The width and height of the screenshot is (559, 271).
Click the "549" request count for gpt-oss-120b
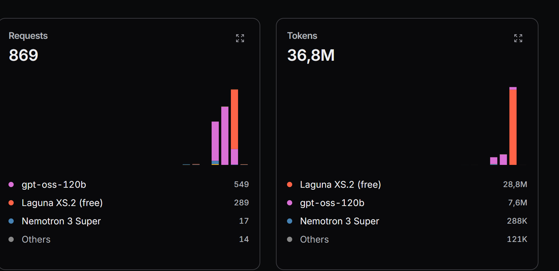point(241,184)
